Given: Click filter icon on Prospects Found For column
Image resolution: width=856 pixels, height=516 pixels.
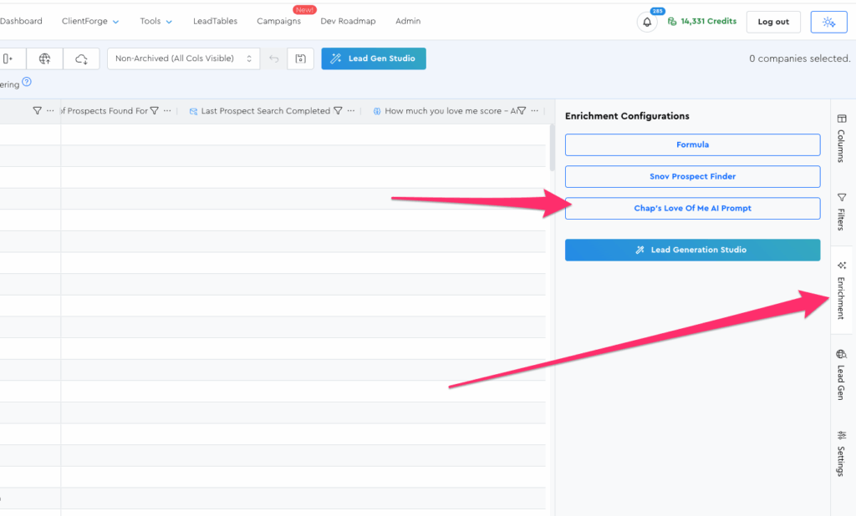Looking at the screenshot, I should coord(155,111).
